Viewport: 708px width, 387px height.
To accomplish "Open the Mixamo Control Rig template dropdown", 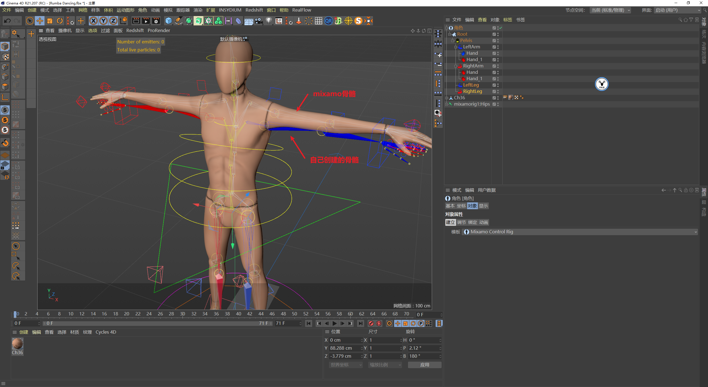I will (580, 232).
